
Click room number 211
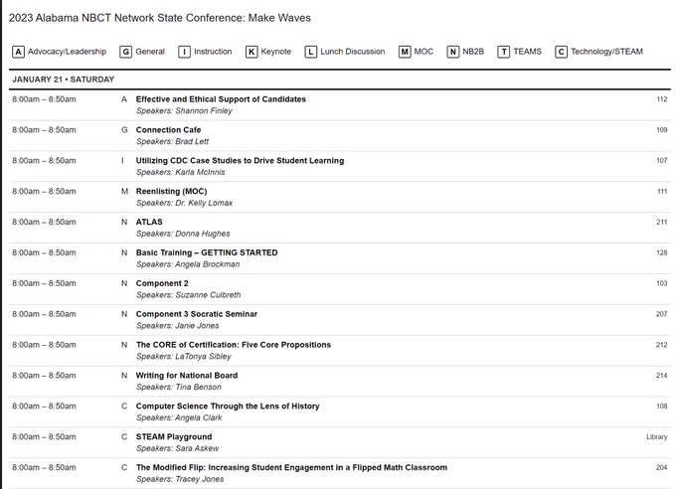point(662,222)
